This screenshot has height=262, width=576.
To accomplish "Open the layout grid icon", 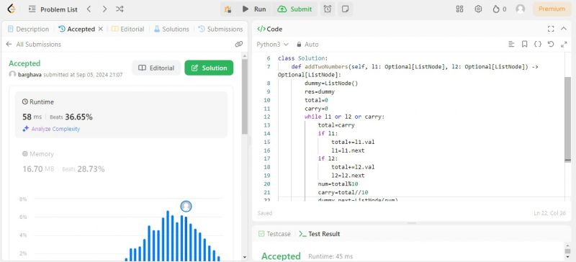I will pos(459,9).
